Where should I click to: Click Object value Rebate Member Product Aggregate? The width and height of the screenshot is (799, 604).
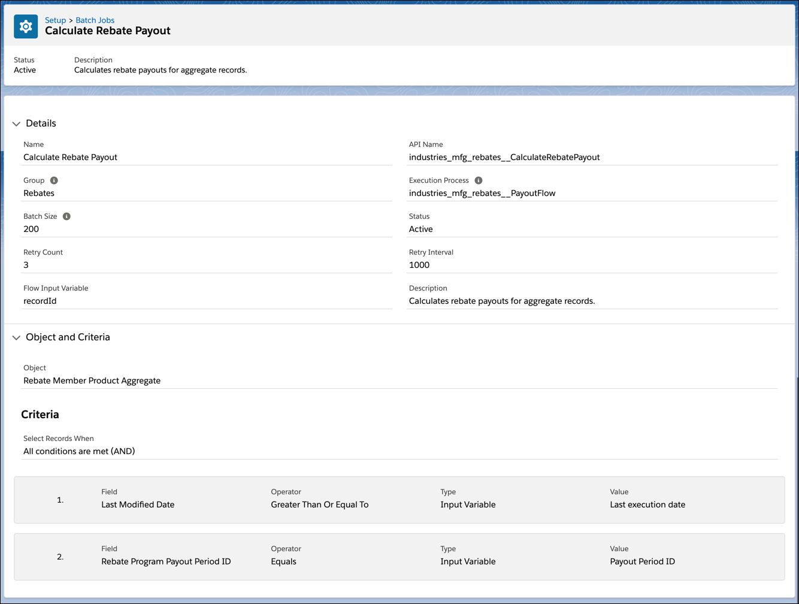[92, 380]
